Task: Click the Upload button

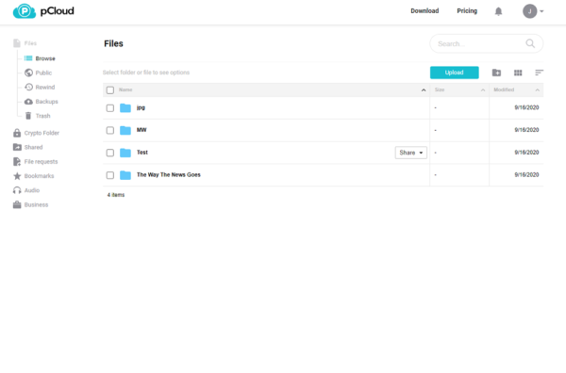Action: pos(454,73)
